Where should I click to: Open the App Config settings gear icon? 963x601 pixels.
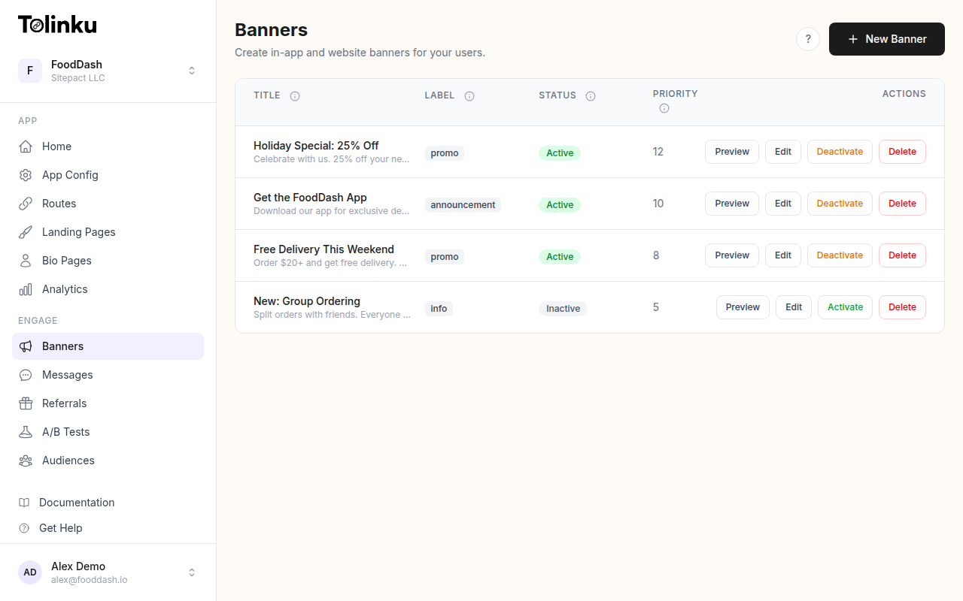pyautogui.click(x=25, y=174)
